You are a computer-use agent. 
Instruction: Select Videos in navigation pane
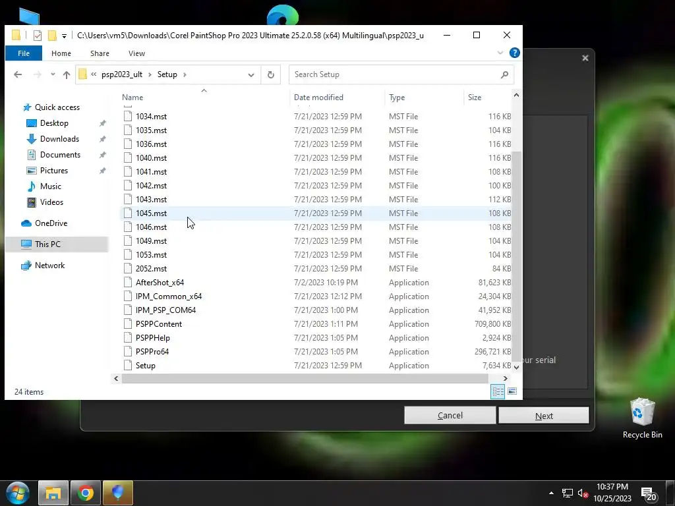(x=51, y=202)
